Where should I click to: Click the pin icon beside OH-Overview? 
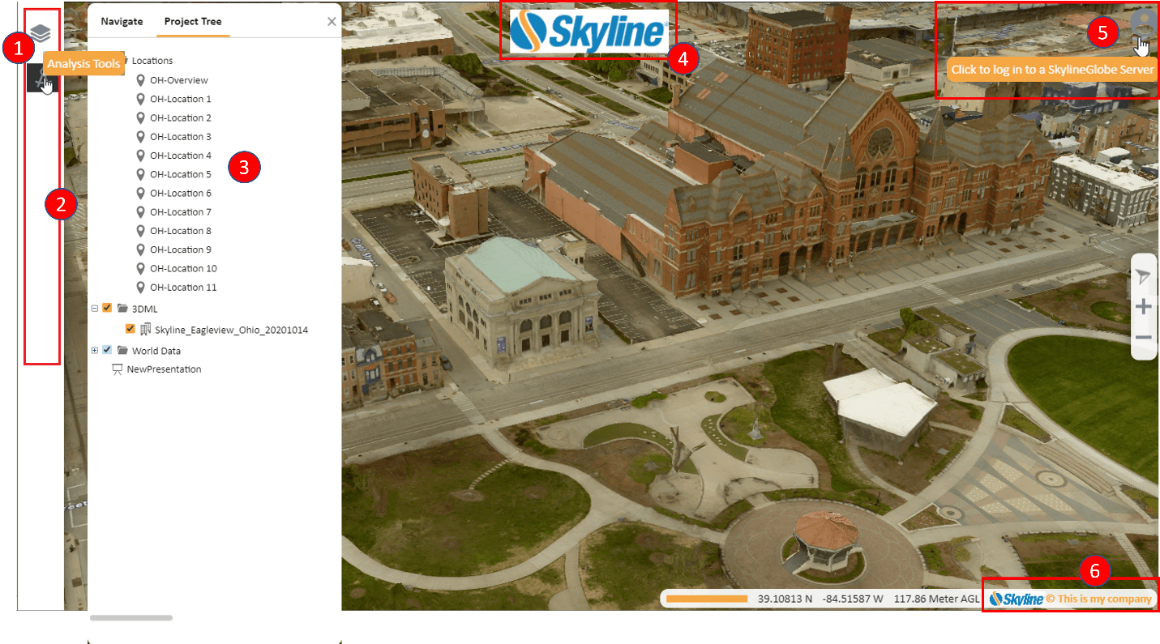point(141,80)
